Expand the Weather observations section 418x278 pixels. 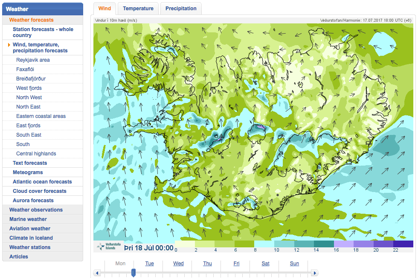pos(36,210)
